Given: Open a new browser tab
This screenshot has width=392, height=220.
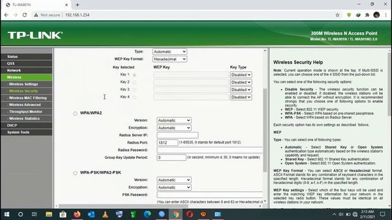Looking at the screenshot, I should (77, 5).
